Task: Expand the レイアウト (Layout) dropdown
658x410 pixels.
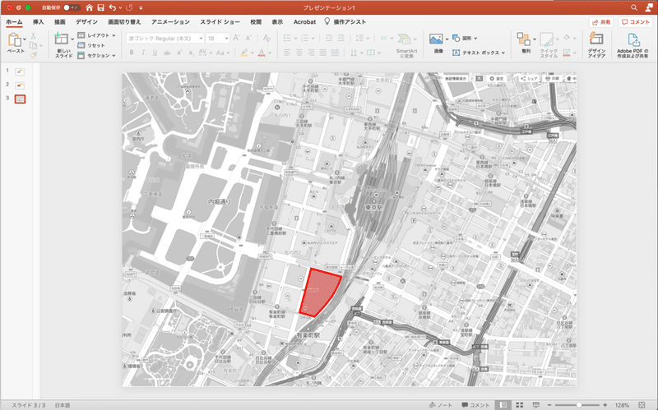Action: point(114,35)
